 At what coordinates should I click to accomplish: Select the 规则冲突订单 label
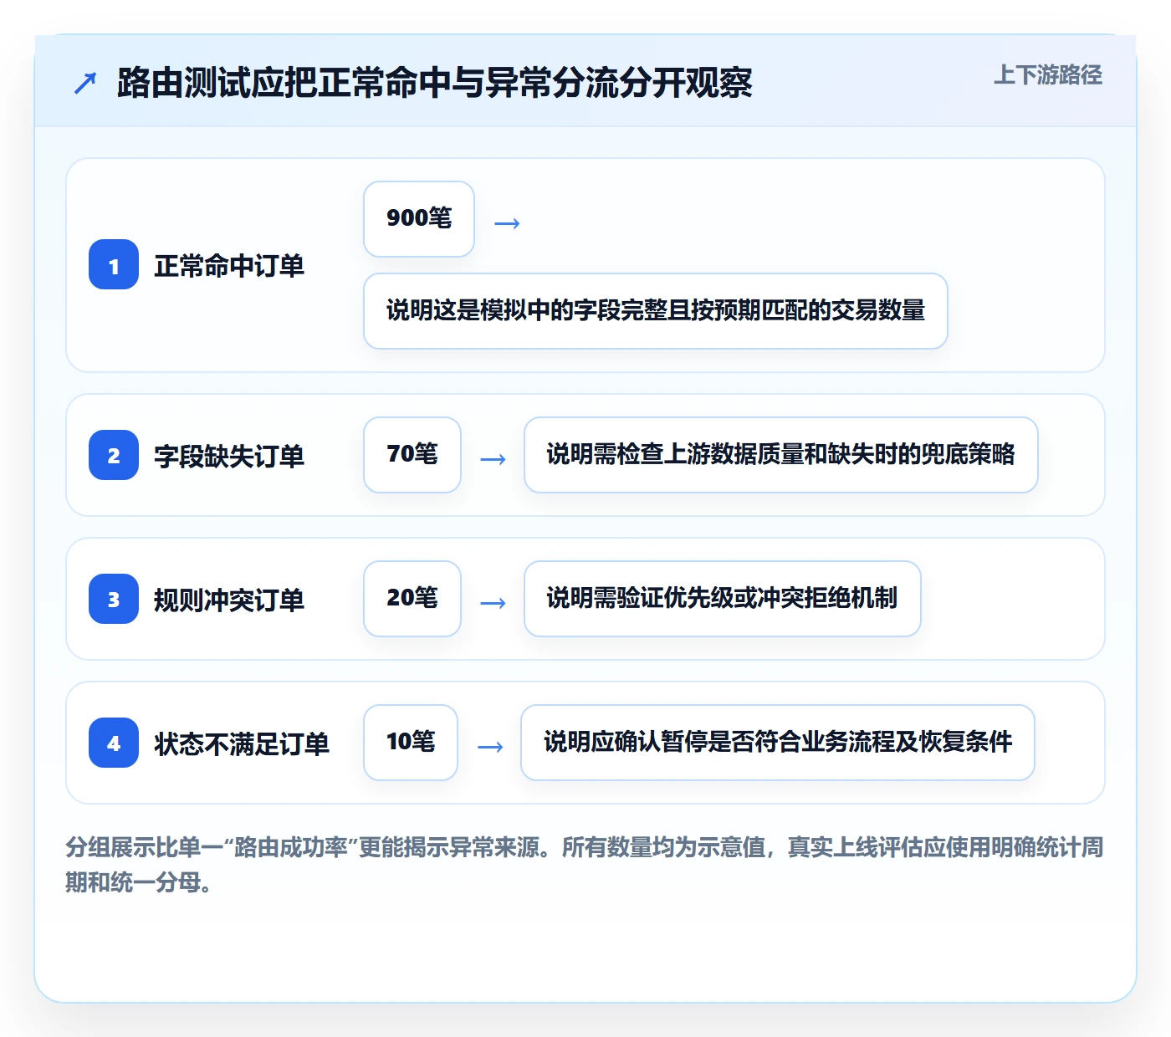tap(229, 600)
